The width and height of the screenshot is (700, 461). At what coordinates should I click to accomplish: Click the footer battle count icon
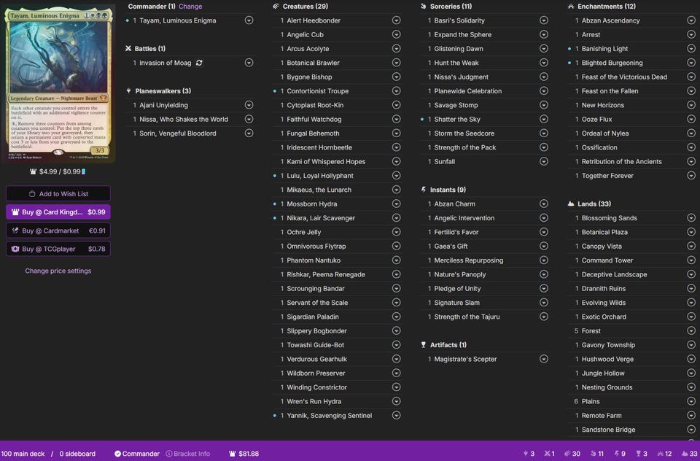point(548,454)
